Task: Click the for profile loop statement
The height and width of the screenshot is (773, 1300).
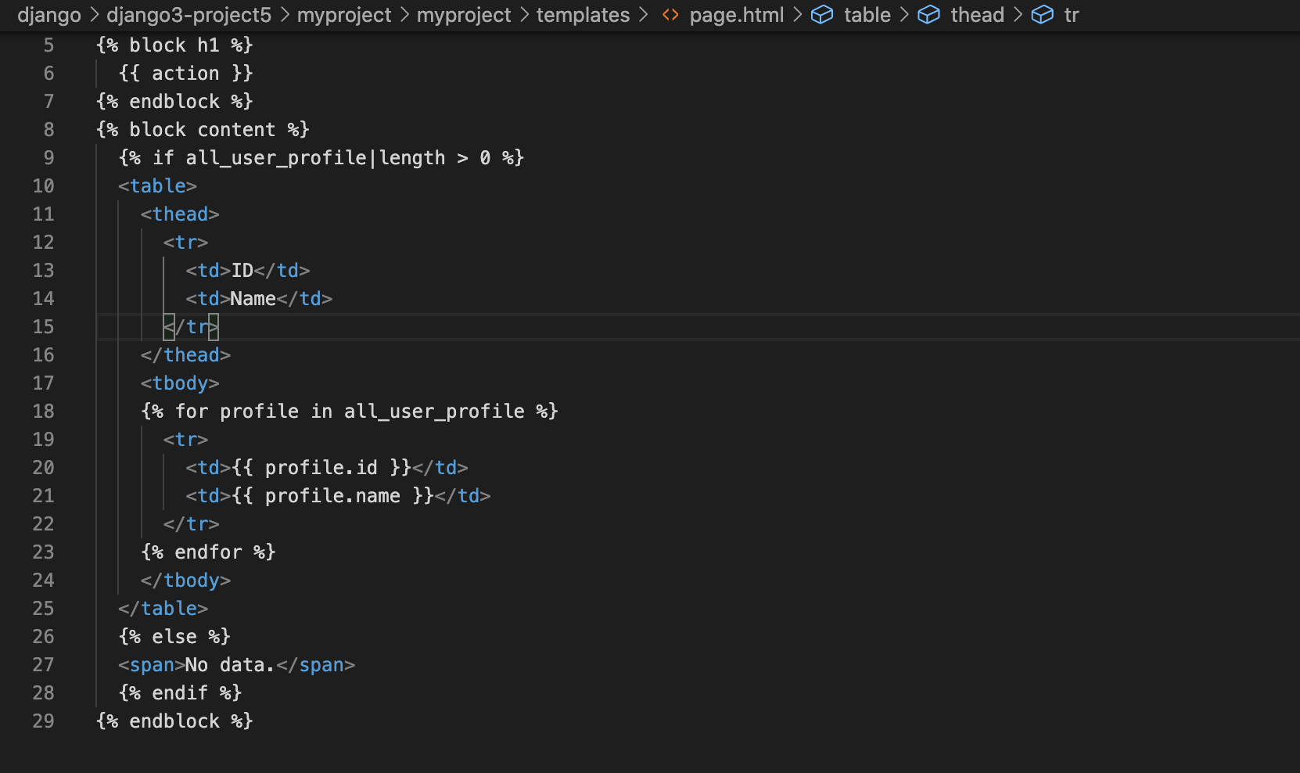Action: pos(350,412)
